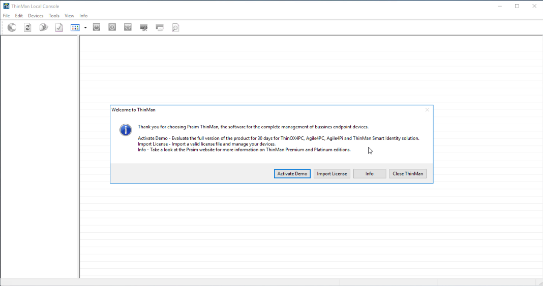Click the globe discovery toolbar icon
This screenshot has height=286, width=543.
pos(12,27)
